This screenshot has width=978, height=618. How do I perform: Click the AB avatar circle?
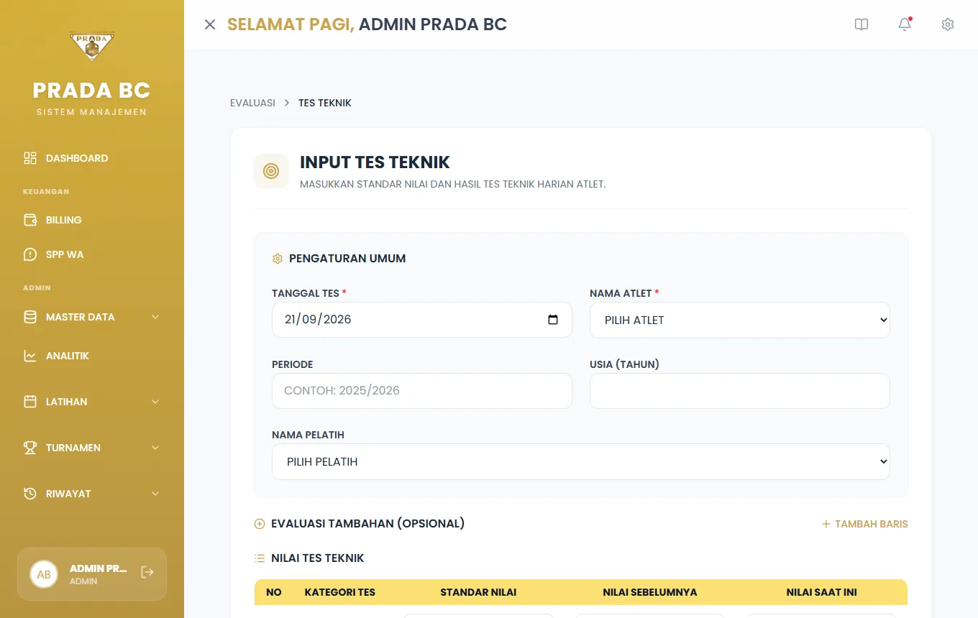tap(44, 574)
